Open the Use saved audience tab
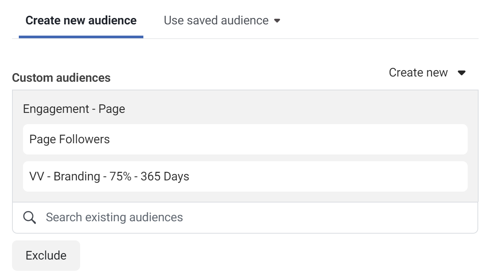 click(x=222, y=20)
